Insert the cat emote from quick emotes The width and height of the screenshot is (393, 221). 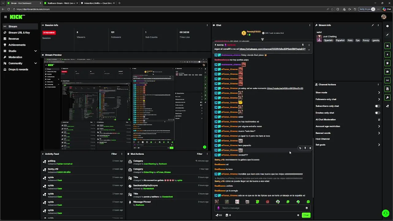point(247,202)
